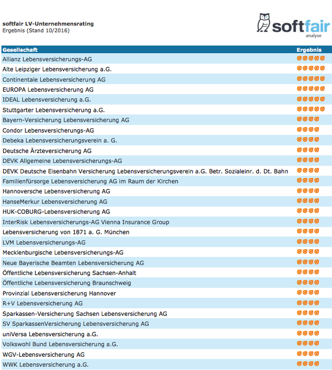Viewport: 332px width, 370px height.
Task: Select Volkswohl Bund Lebensversicherung a.G.
Action: 60,344
